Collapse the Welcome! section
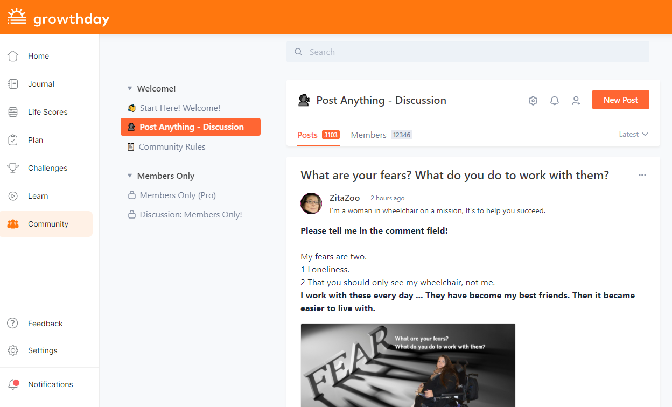 [129, 88]
